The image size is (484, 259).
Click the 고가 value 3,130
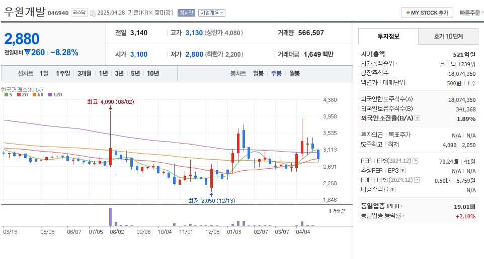point(194,33)
